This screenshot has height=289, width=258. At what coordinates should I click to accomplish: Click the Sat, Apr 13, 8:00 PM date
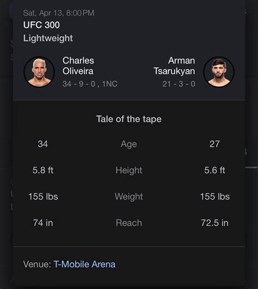point(59,13)
